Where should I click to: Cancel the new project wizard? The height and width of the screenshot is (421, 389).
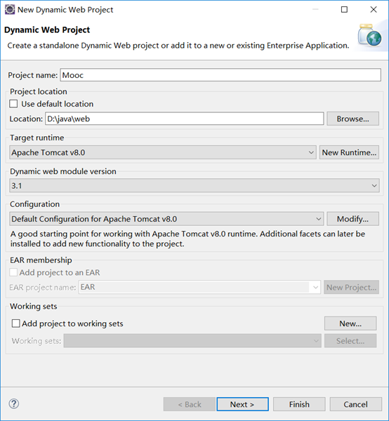pos(356,404)
